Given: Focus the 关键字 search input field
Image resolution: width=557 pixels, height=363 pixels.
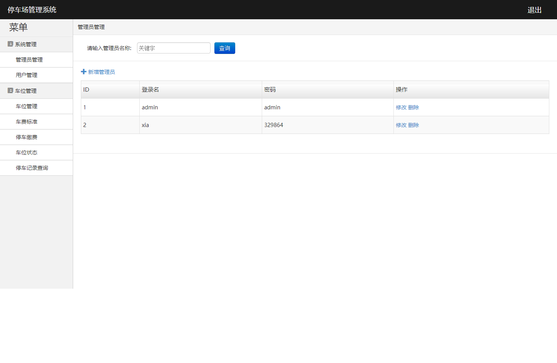Looking at the screenshot, I should pyautogui.click(x=174, y=48).
